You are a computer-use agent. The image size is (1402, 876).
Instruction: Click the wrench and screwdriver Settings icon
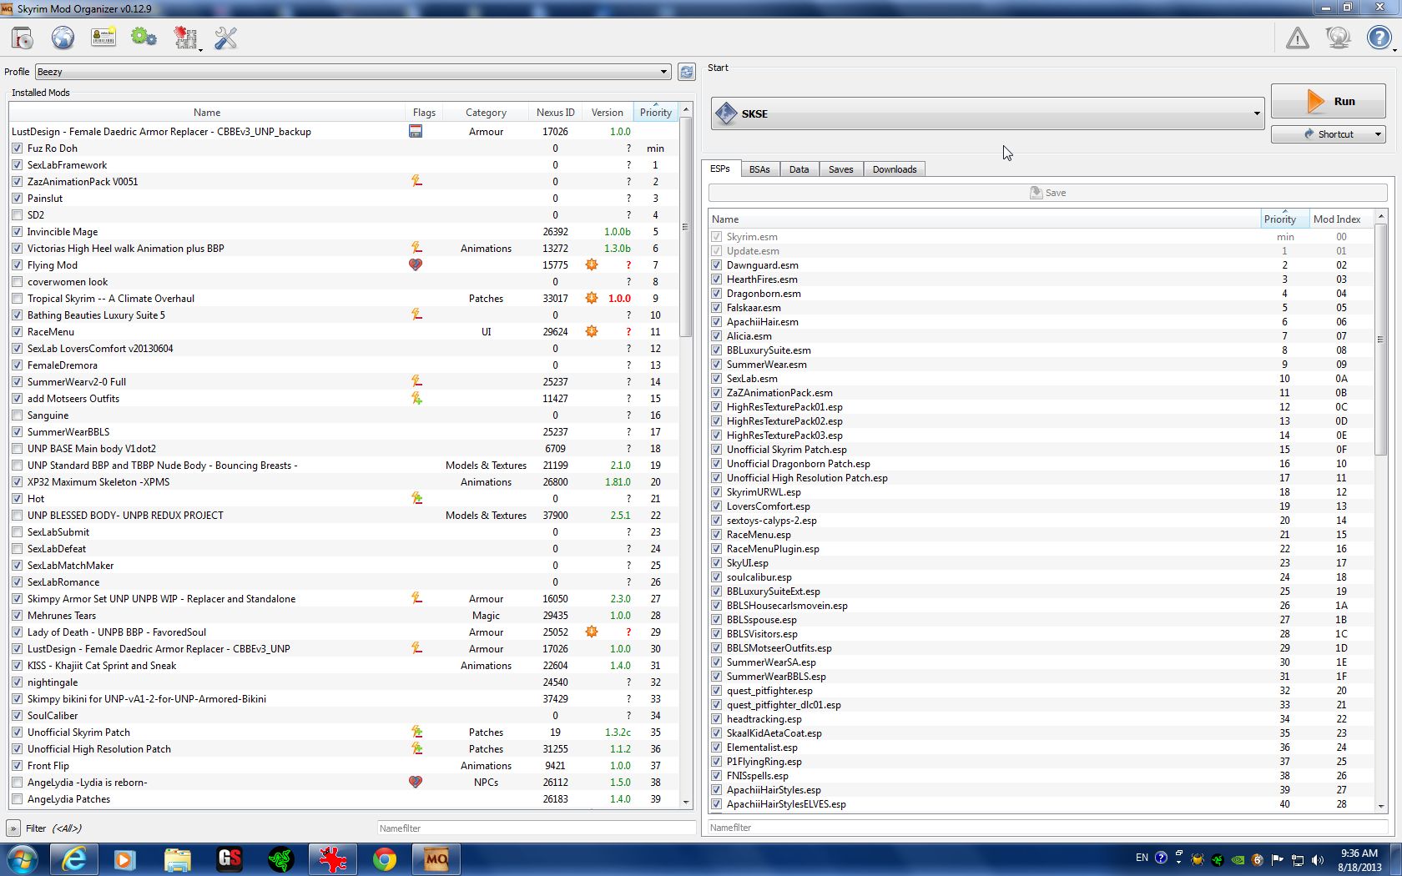[225, 38]
